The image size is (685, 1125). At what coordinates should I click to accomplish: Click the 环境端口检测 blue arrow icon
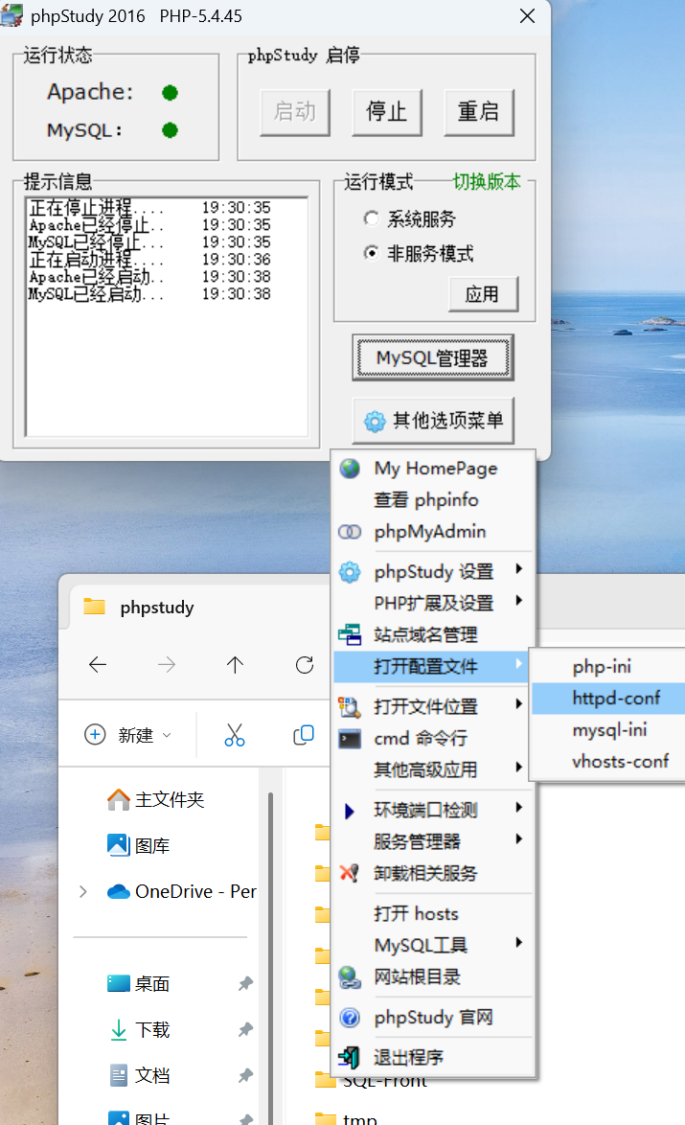coord(349,811)
